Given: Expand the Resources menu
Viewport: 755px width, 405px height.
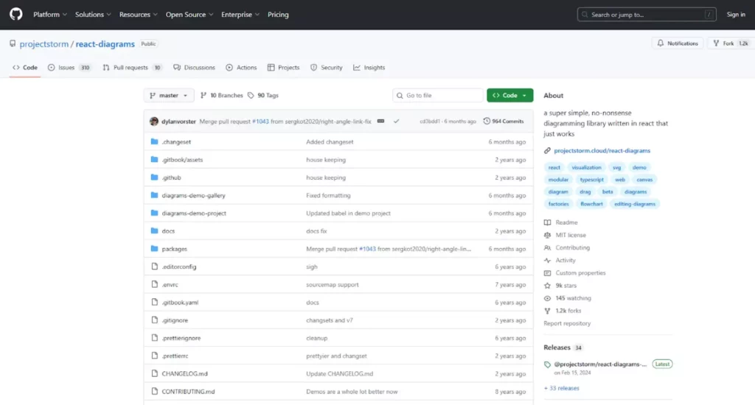Looking at the screenshot, I should click(138, 15).
